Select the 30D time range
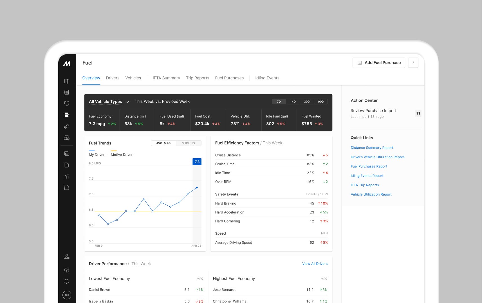This screenshot has height=303, width=482. click(x=307, y=102)
